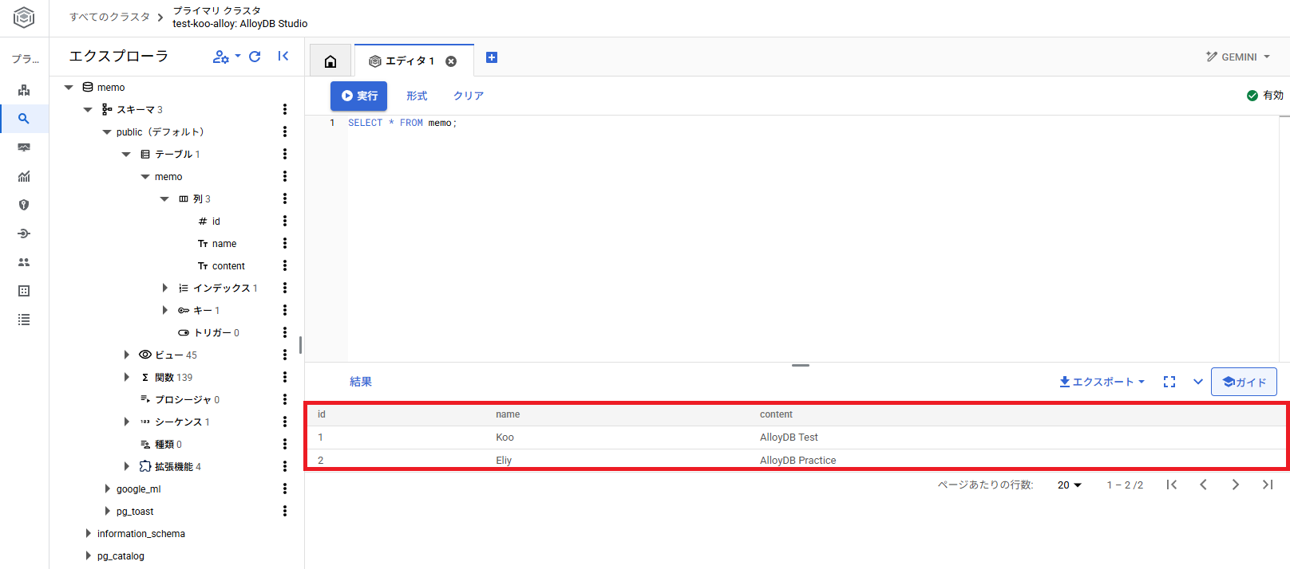This screenshot has width=1290, height=569.
Task: Run the query with 実行 button
Action: pos(358,96)
